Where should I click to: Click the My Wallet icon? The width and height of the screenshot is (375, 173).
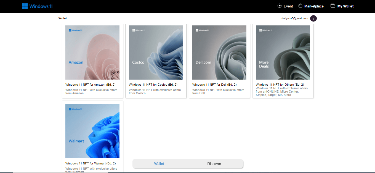click(333, 6)
